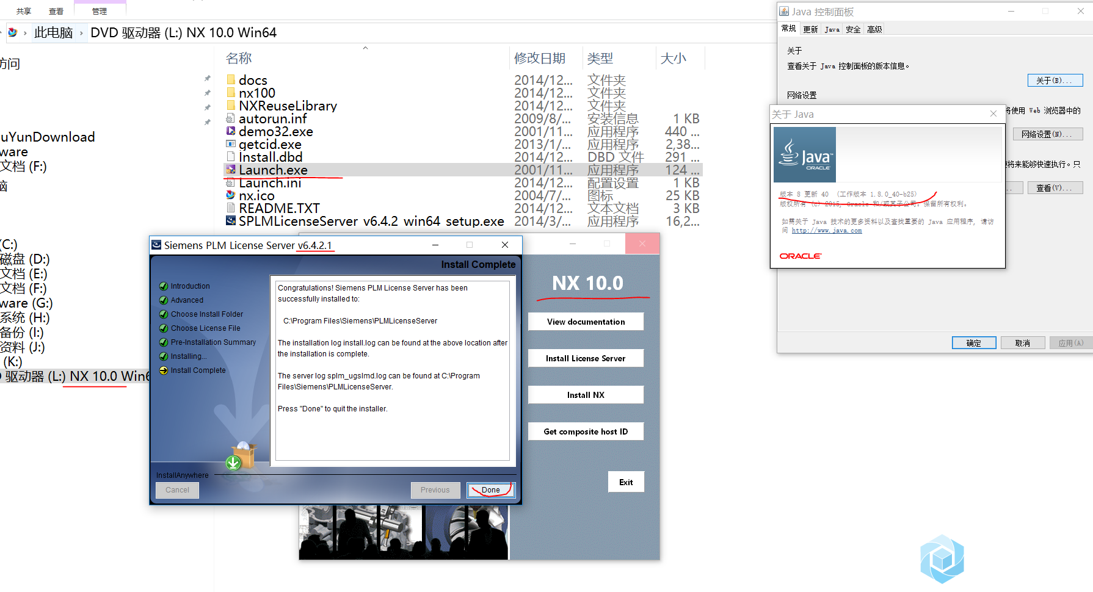Switch to the Java tab
The width and height of the screenshot is (1093, 592).
tap(832, 29)
